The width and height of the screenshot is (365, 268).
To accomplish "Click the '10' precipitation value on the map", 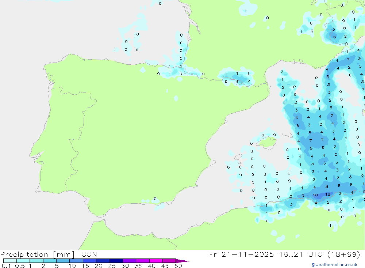I will tap(315, 195).
